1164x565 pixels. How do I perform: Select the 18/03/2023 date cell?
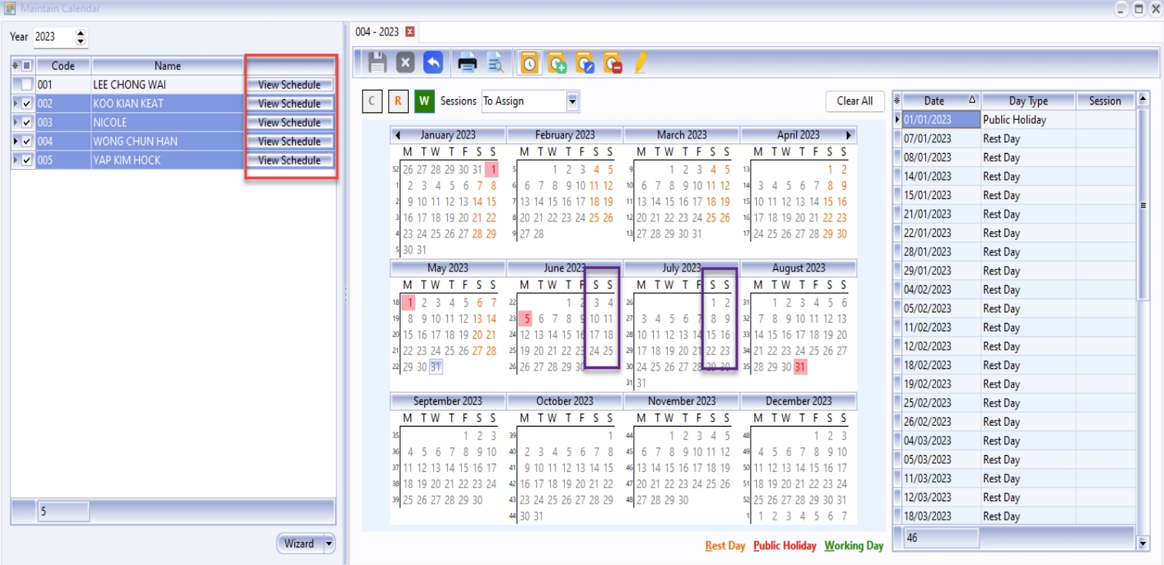pos(941,517)
